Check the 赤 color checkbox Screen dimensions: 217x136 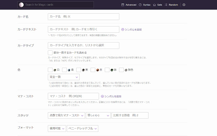point(93,70)
